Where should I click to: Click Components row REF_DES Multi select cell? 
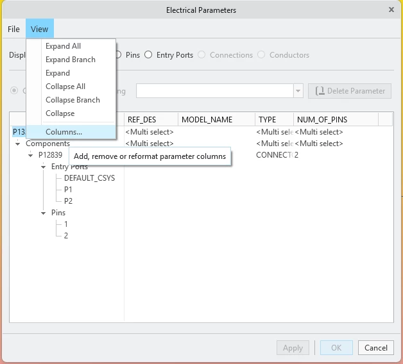click(150, 144)
